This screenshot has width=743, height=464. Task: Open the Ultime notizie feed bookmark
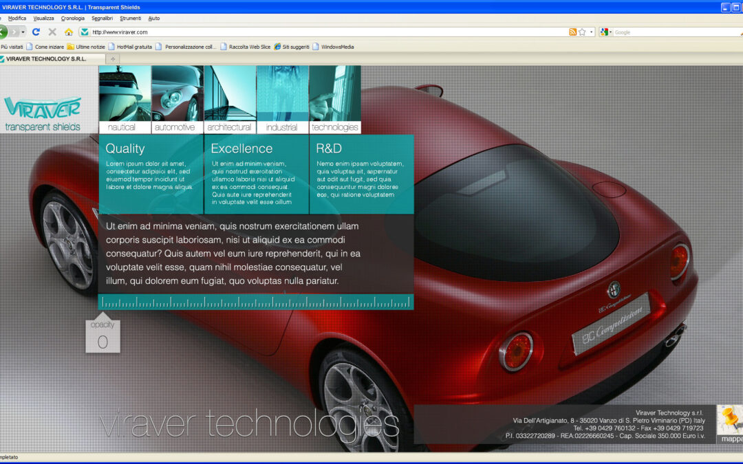(86, 47)
